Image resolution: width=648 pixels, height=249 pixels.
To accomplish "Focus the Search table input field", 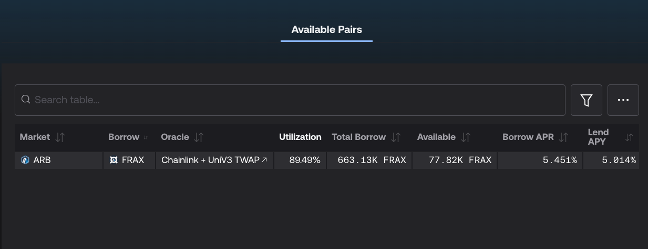I will coord(290,100).
